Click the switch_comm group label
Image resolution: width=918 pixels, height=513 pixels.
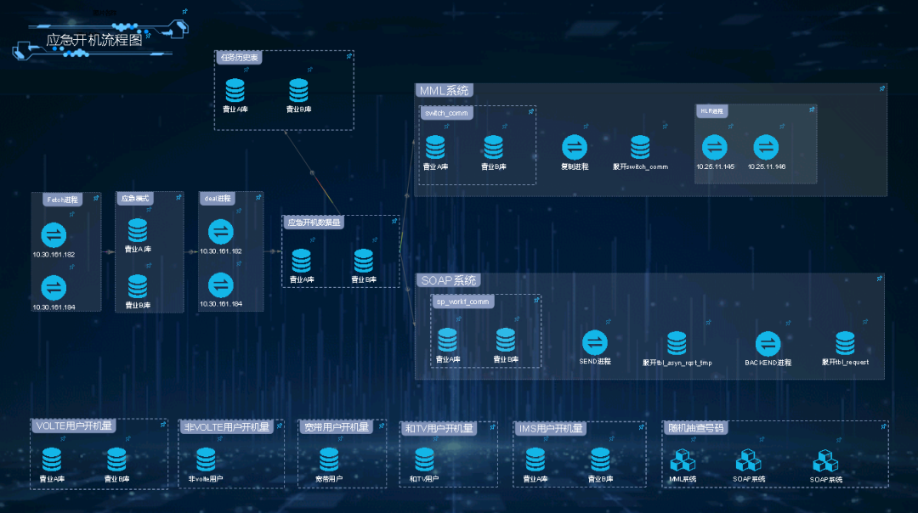[x=447, y=113]
